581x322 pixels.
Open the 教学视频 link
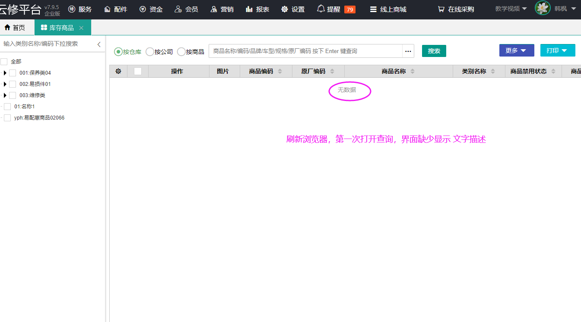click(x=511, y=9)
